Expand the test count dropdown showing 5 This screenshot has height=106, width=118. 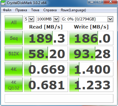coord(31,19)
